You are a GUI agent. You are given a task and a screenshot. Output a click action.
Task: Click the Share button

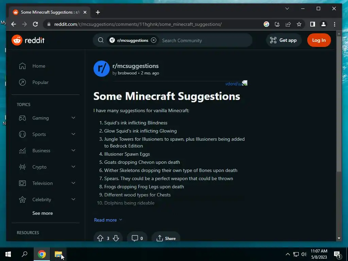[x=166, y=238]
